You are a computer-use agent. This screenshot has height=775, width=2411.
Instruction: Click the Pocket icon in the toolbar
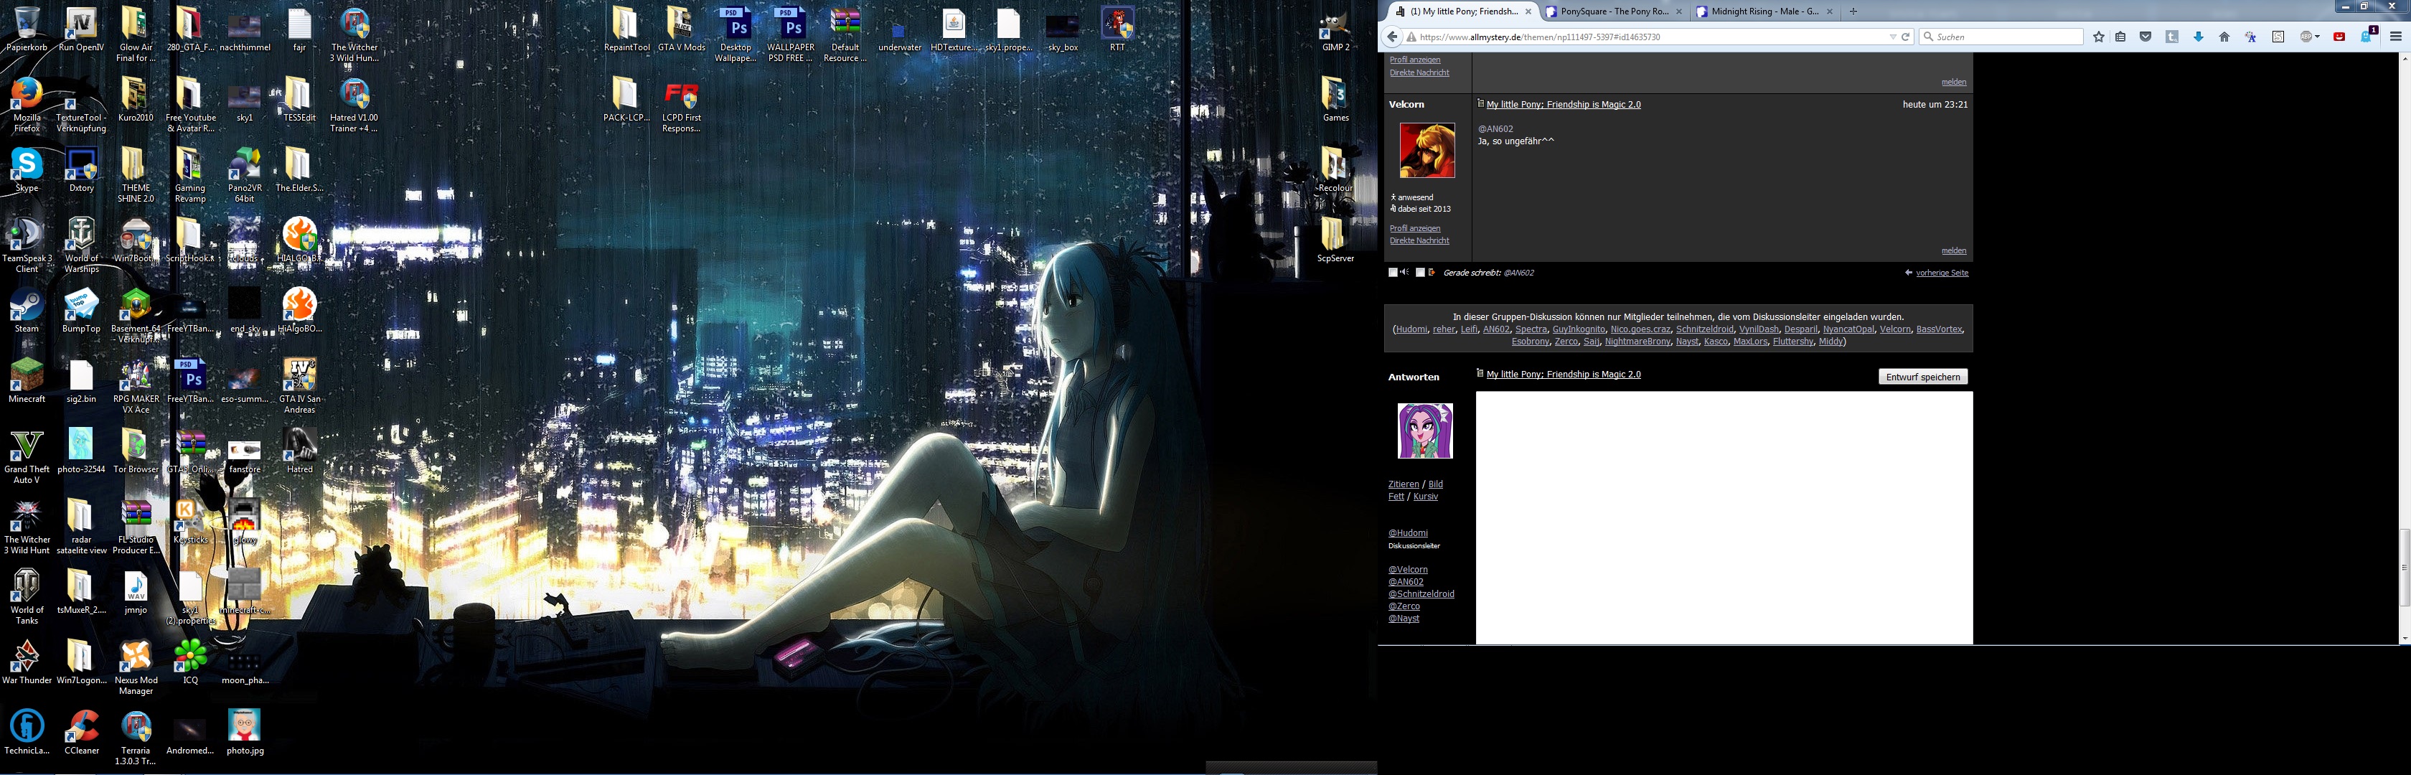[x=2146, y=37]
